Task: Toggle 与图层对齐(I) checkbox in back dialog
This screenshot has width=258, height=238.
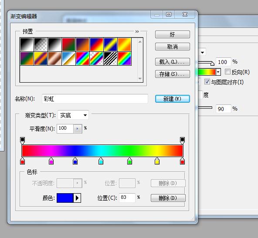Action: (x=207, y=82)
